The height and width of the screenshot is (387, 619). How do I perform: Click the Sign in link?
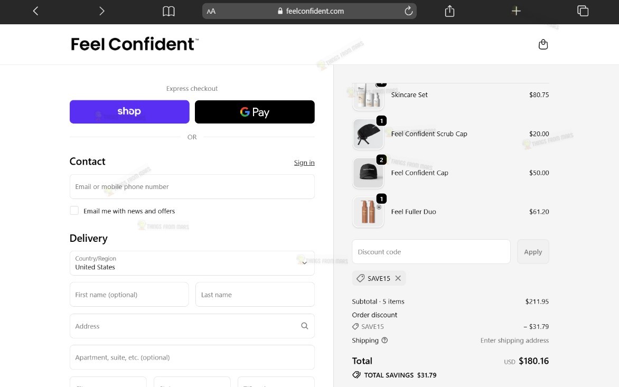(304, 163)
